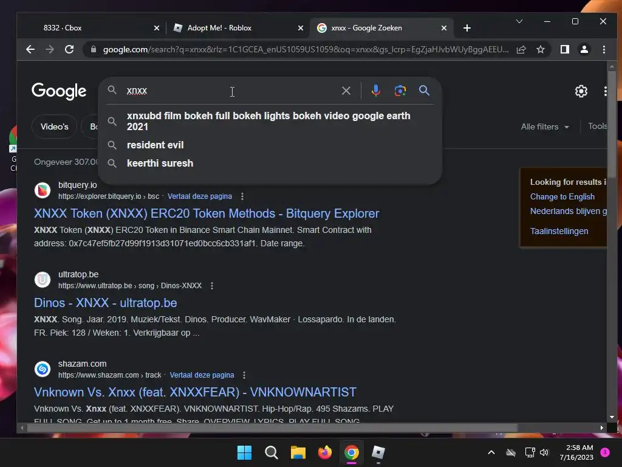Close the Adopt Me! - Roblox tab
Viewport: 622px width, 467px height.
click(x=300, y=28)
